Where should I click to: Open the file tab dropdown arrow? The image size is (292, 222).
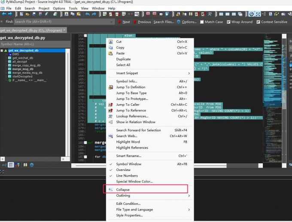(64, 30)
